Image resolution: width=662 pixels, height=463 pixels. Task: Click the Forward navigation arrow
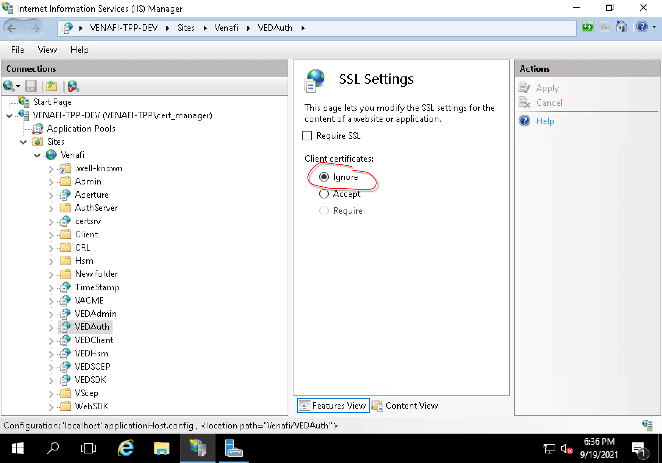click(x=35, y=28)
